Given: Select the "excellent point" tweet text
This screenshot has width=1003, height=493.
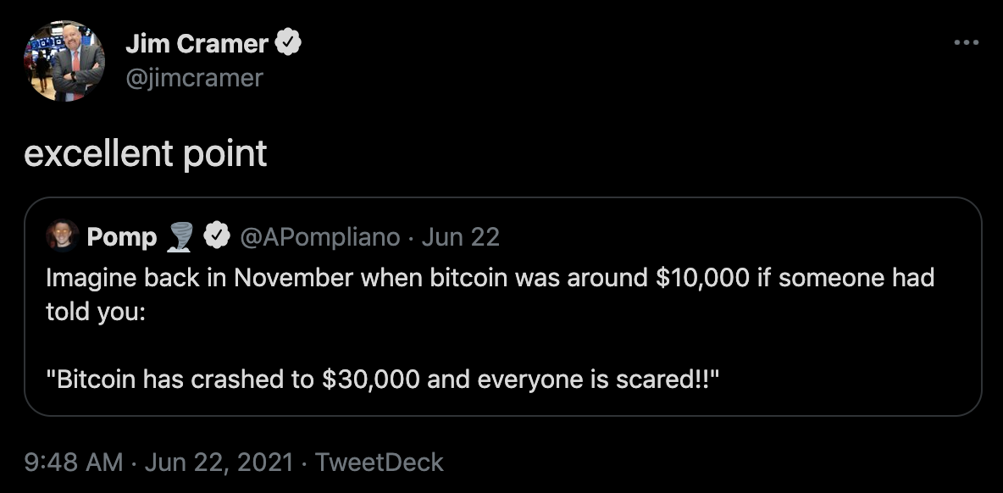Looking at the screenshot, I should click(145, 153).
